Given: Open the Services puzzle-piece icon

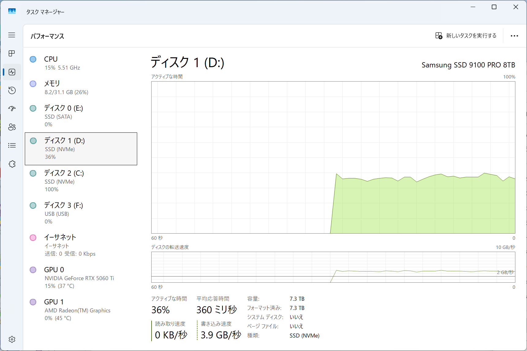Looking at the screenshot, I should (x=12, y=164).
